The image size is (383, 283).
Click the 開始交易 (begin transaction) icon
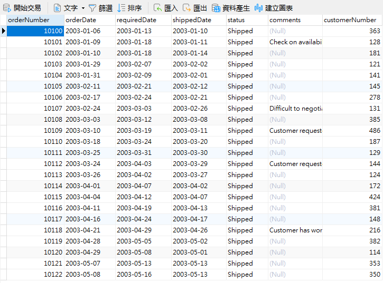[7, 8]
